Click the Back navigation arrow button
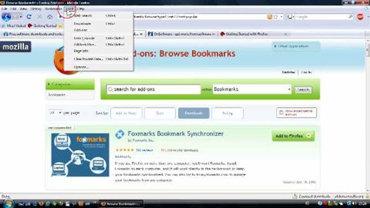This screenshot has width=370, height=208. (x=6, y=17)
